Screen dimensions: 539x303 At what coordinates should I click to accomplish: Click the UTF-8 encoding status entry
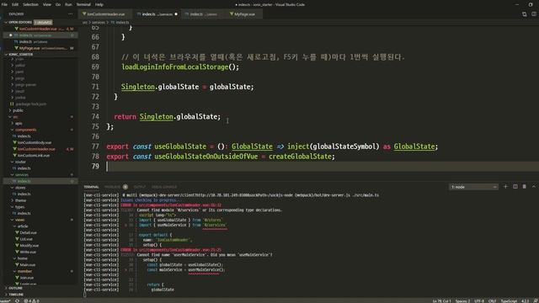(x=479, y=300)
